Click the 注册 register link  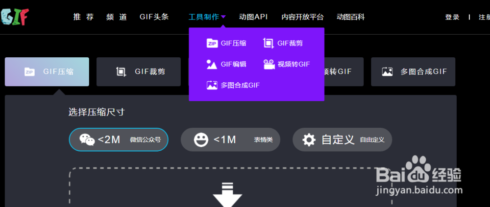[x=485, y=17]
